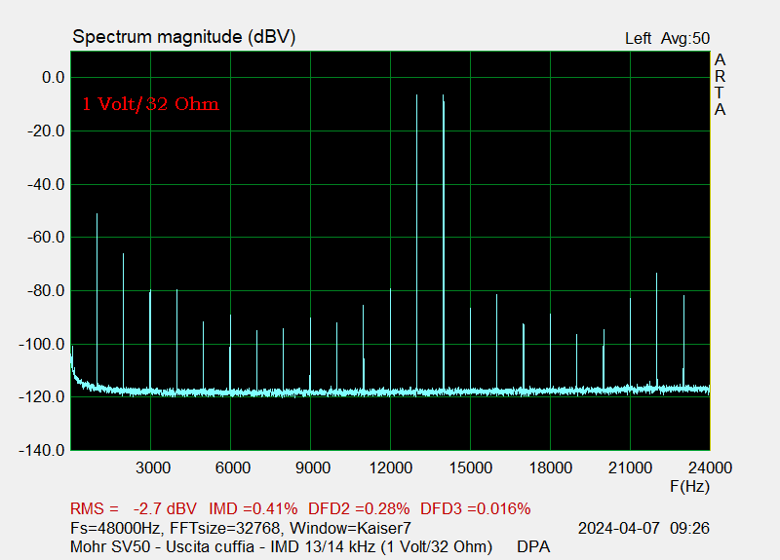
Task: Click the '0.0' y-axis label
Action: point(54,78)
